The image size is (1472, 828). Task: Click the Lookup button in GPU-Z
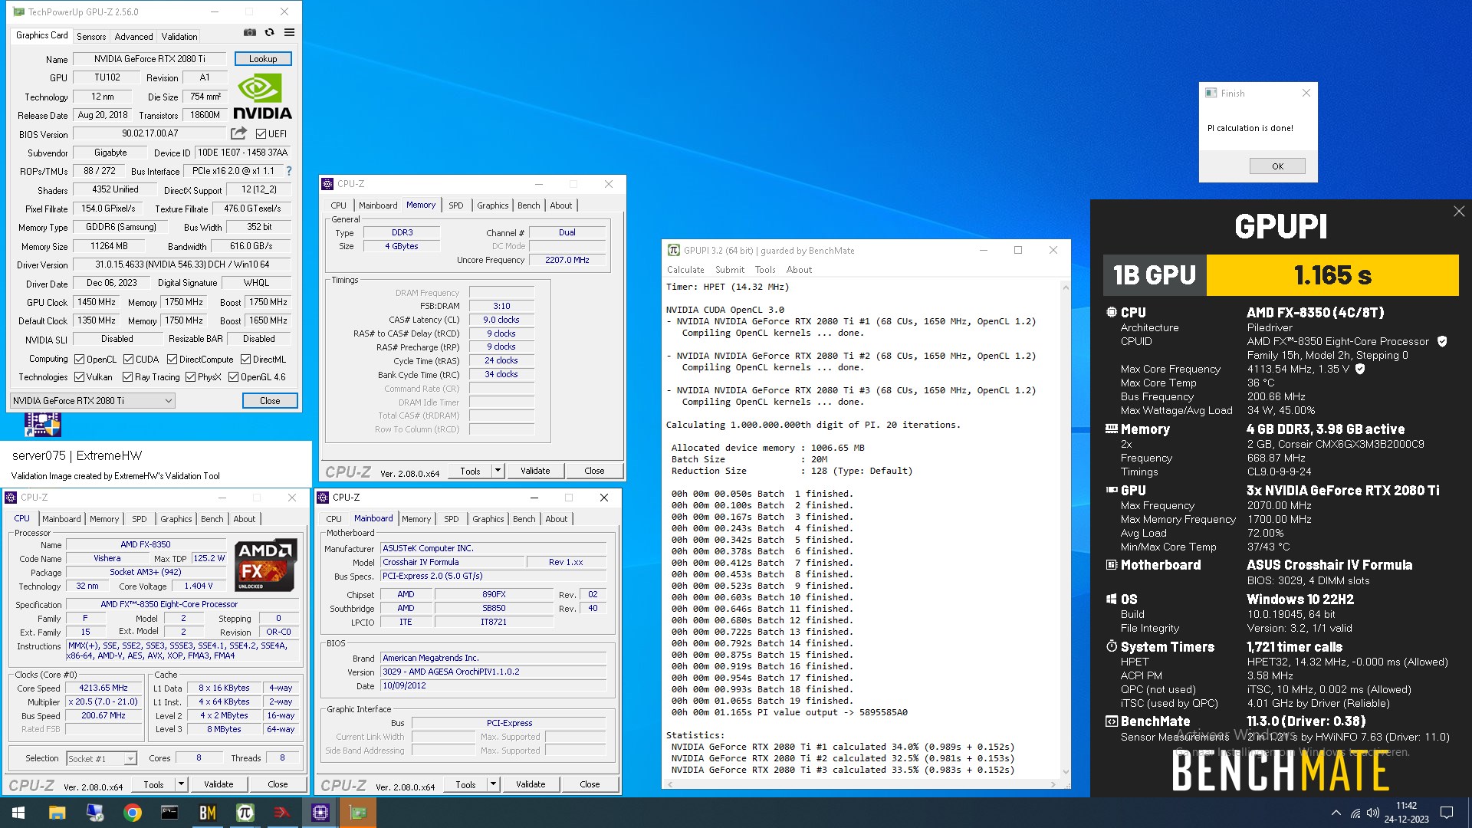pos(263,59)
